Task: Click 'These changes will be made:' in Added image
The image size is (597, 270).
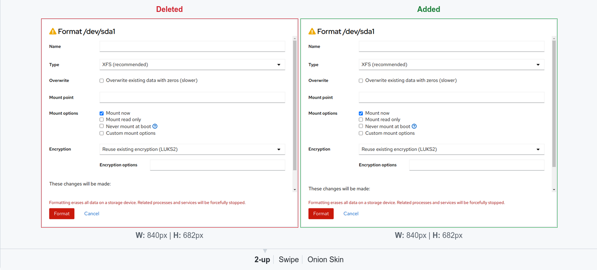Action: point(339,189)
